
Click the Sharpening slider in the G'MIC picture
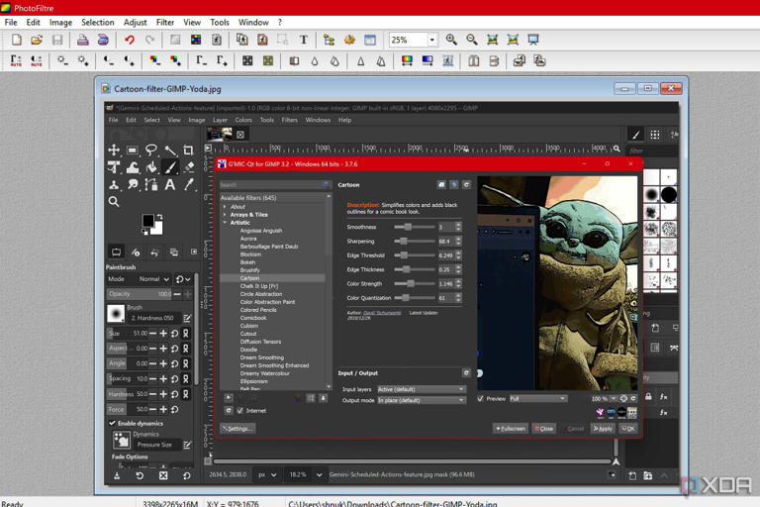(415, 242)
